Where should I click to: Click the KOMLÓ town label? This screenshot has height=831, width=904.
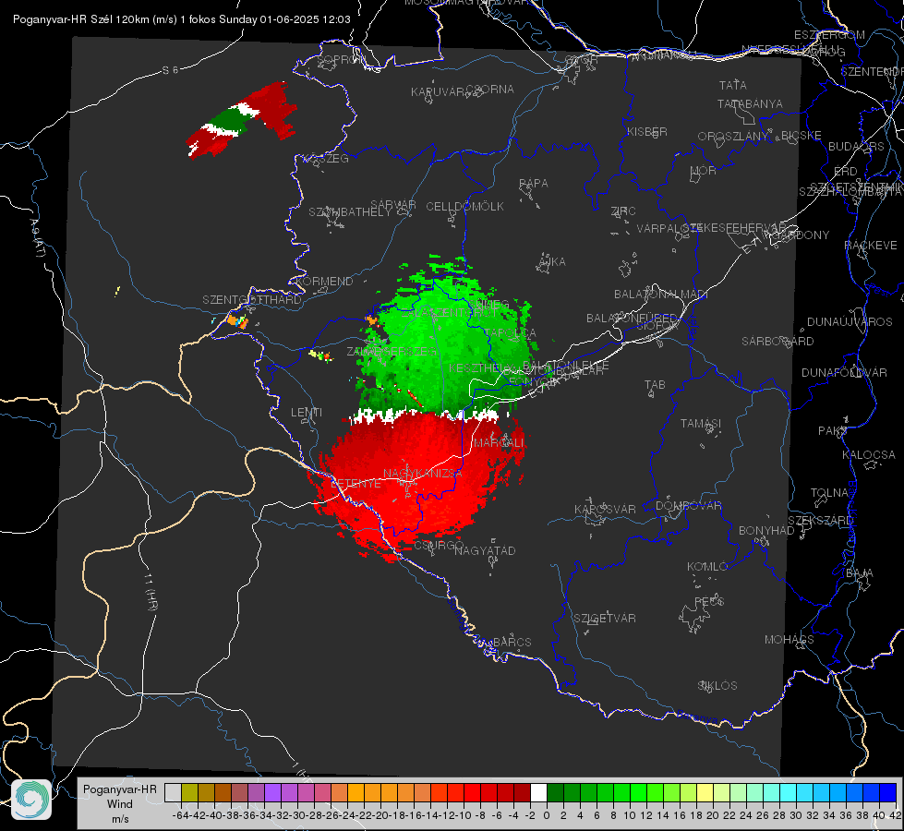point(707,566)
